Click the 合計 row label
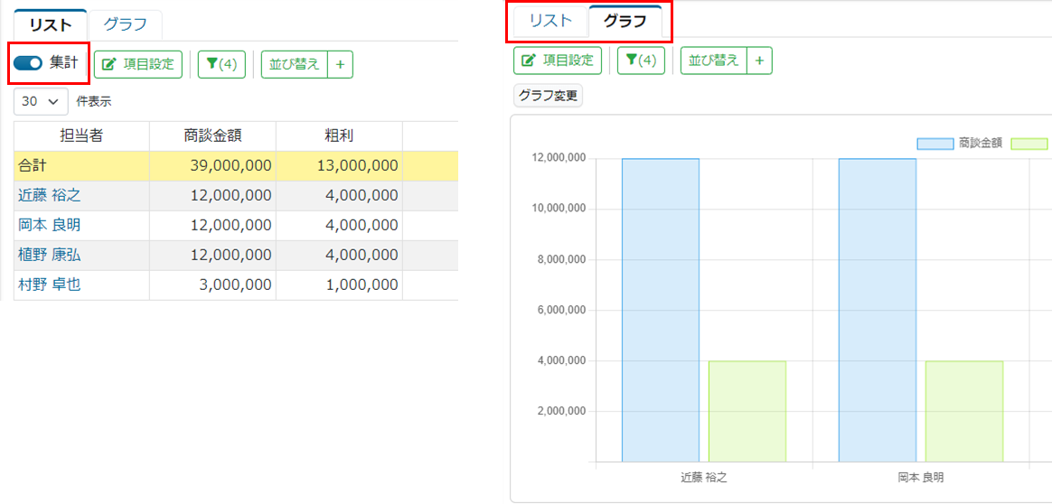 [x=32, y=165]
